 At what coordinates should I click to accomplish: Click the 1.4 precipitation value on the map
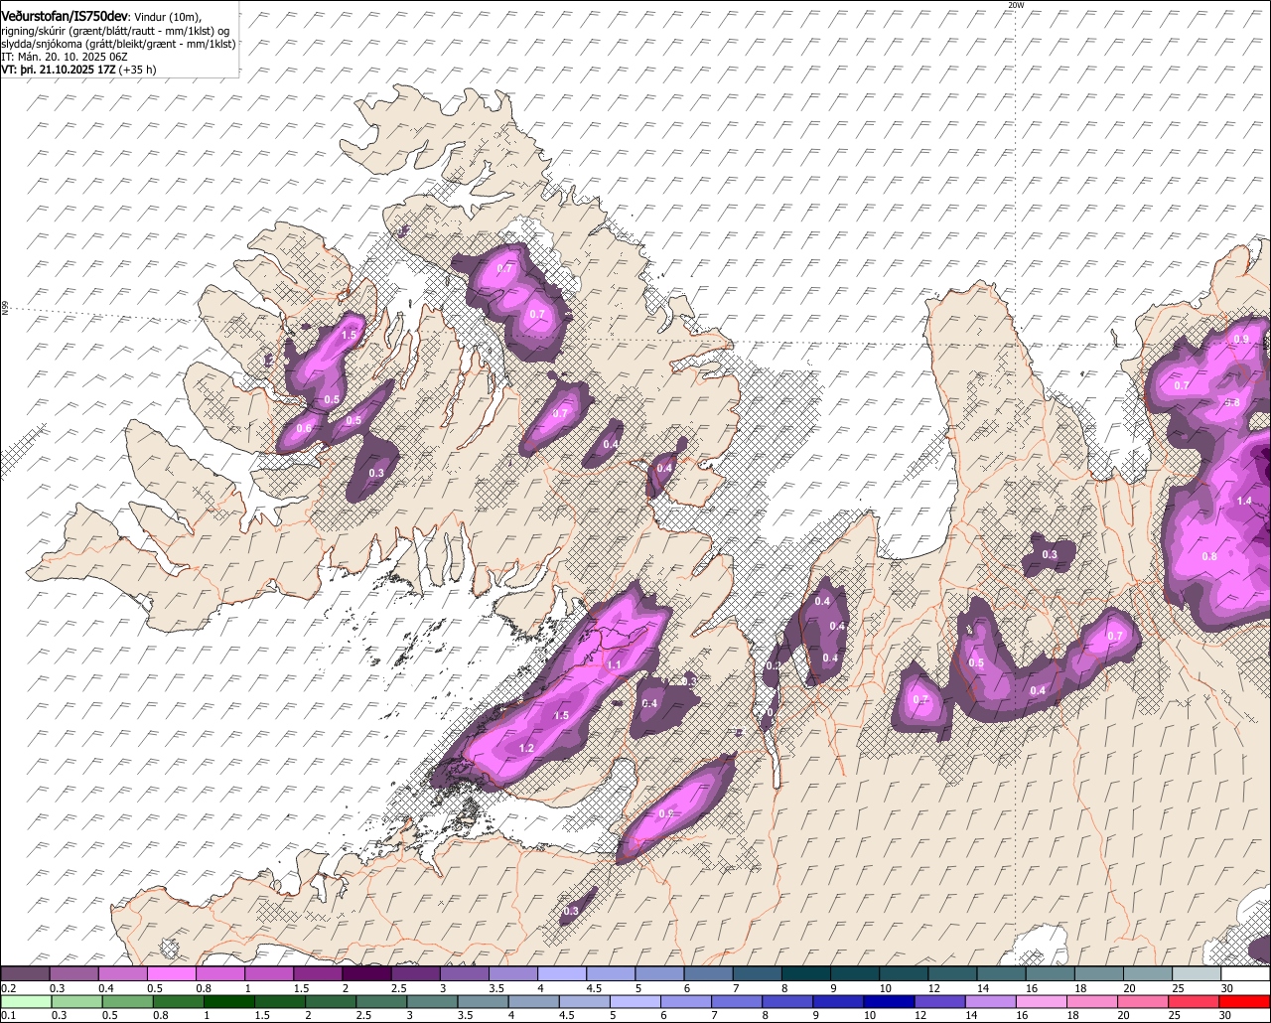[x=1244, y=502]
